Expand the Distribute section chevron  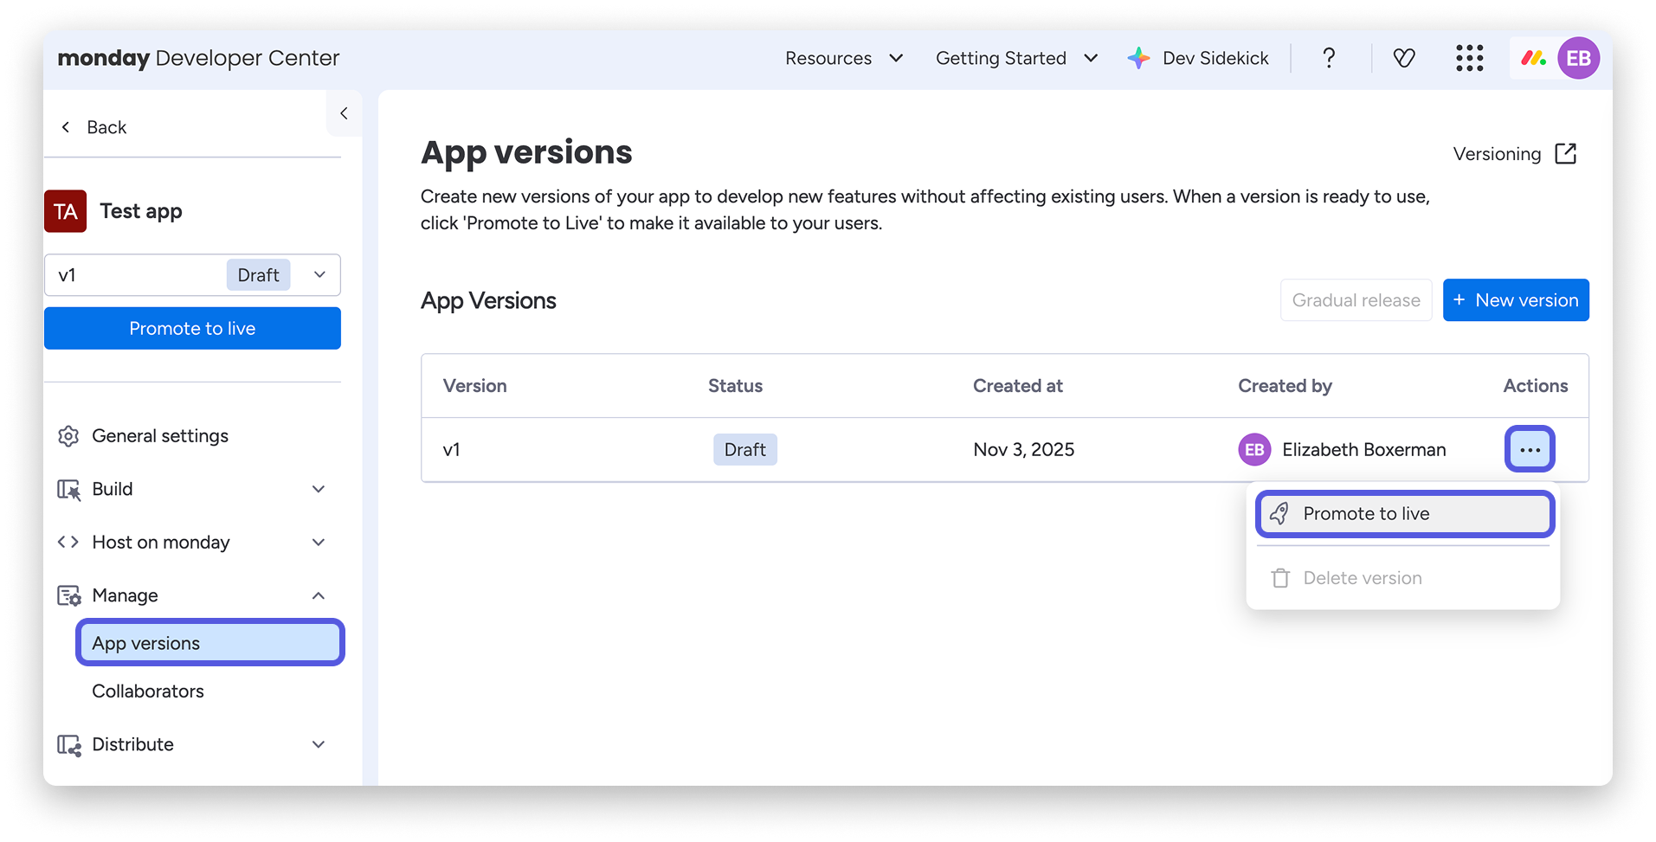point(319,745)
